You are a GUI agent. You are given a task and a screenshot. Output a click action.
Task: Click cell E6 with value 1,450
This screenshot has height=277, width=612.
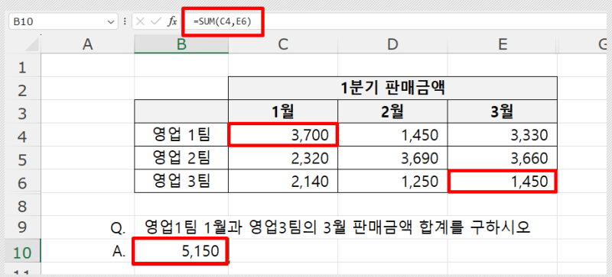click(503, 181)
